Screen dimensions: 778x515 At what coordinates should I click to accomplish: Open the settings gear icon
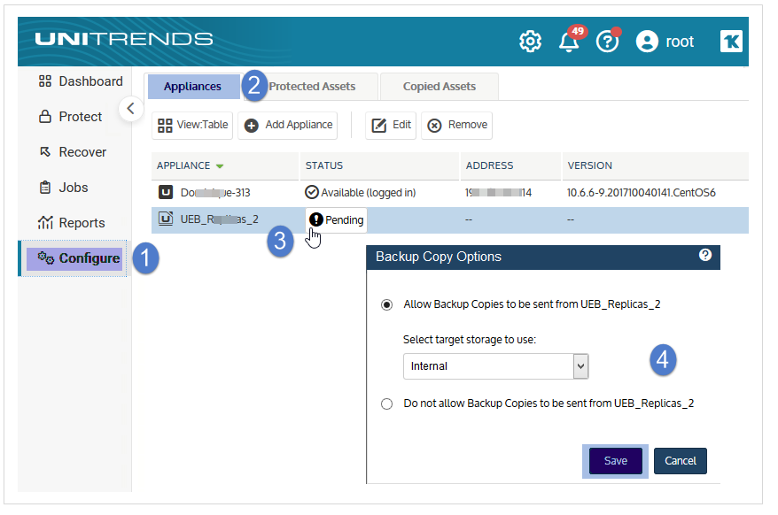[530, 41]
